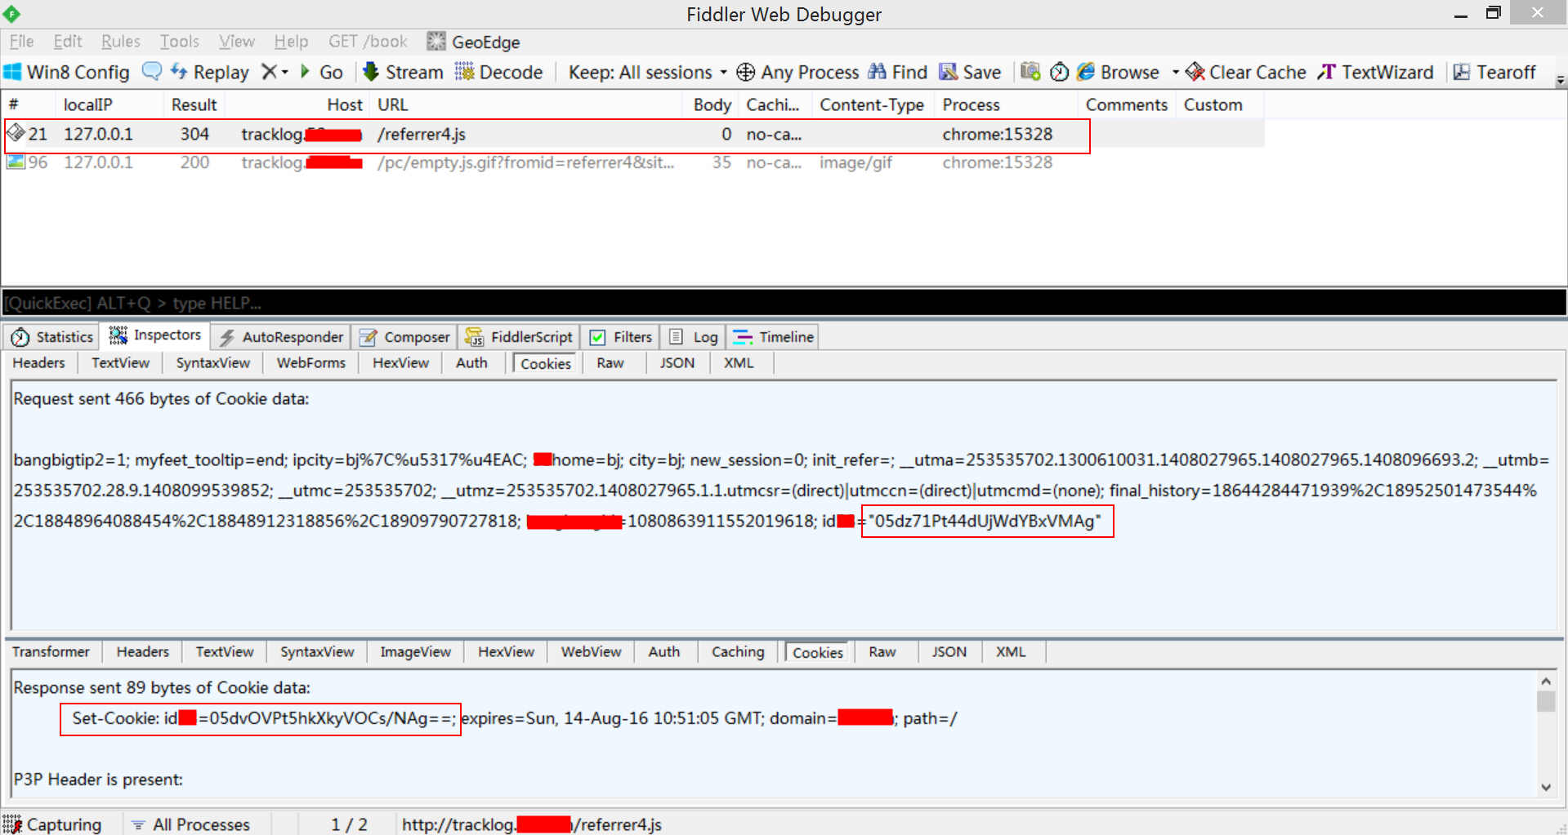Open the Remove sessions dropdown arrow

coord(284,72)
